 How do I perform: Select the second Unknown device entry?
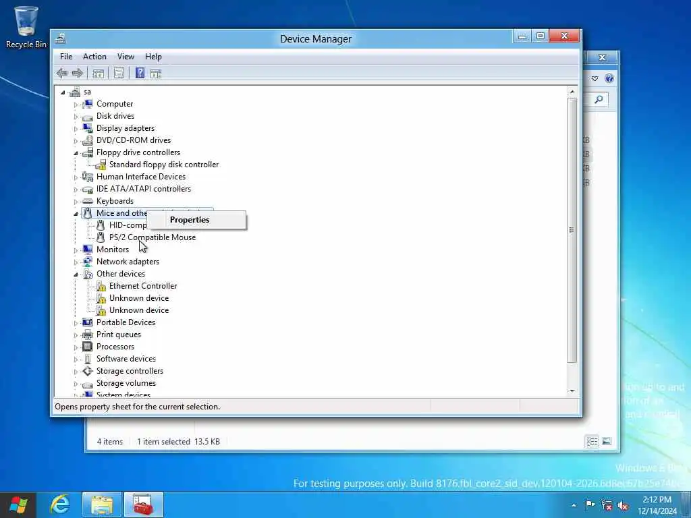coord(139,310)
